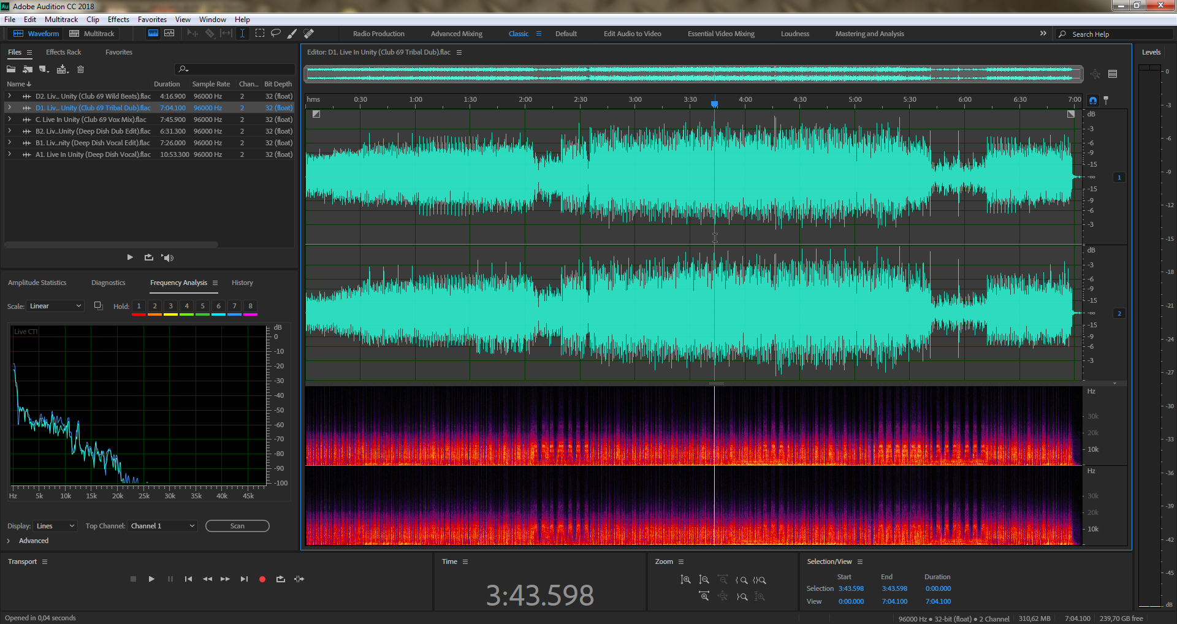Toggle the headphone snapping icon on timeline
The width and height of the screenshot is (1177, 624).
1093,100
